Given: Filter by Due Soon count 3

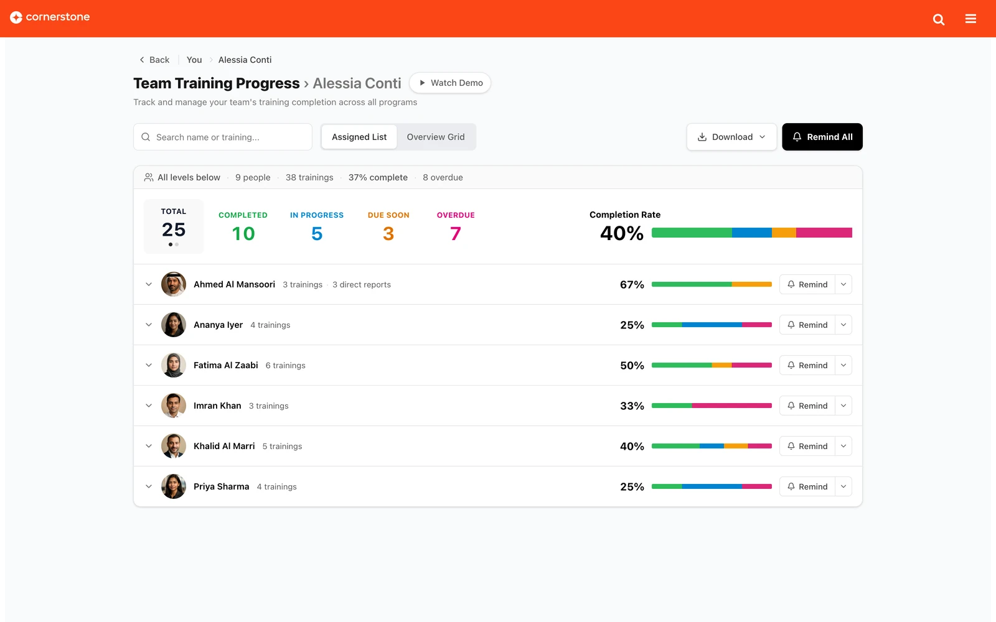Looking at the screenshot, I should [x=388, y=227].
